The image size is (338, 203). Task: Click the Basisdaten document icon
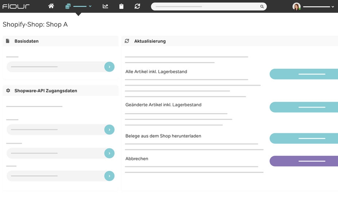click(8, 41)
